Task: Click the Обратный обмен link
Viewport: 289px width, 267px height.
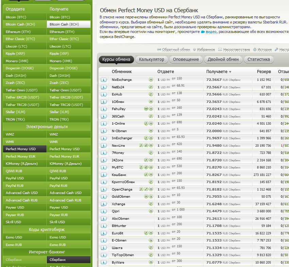Action: (x=176, y=50)
